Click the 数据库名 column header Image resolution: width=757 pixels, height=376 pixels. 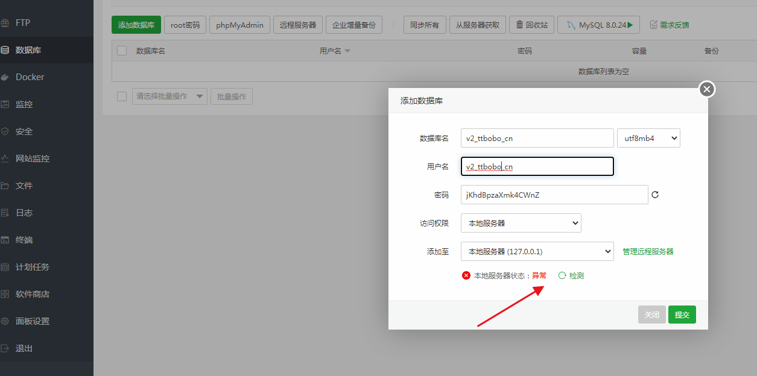pos(151,51)
